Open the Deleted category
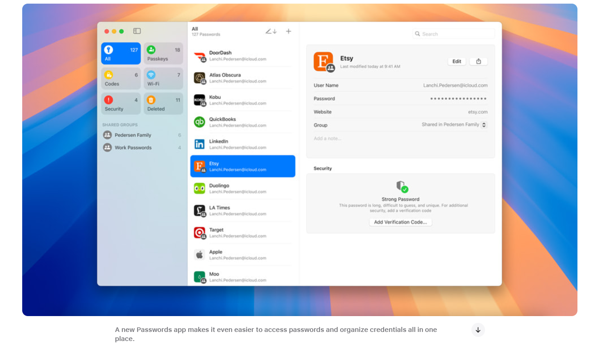The width and height of the screenshot is (606, 346). click(x=164, y=103)
